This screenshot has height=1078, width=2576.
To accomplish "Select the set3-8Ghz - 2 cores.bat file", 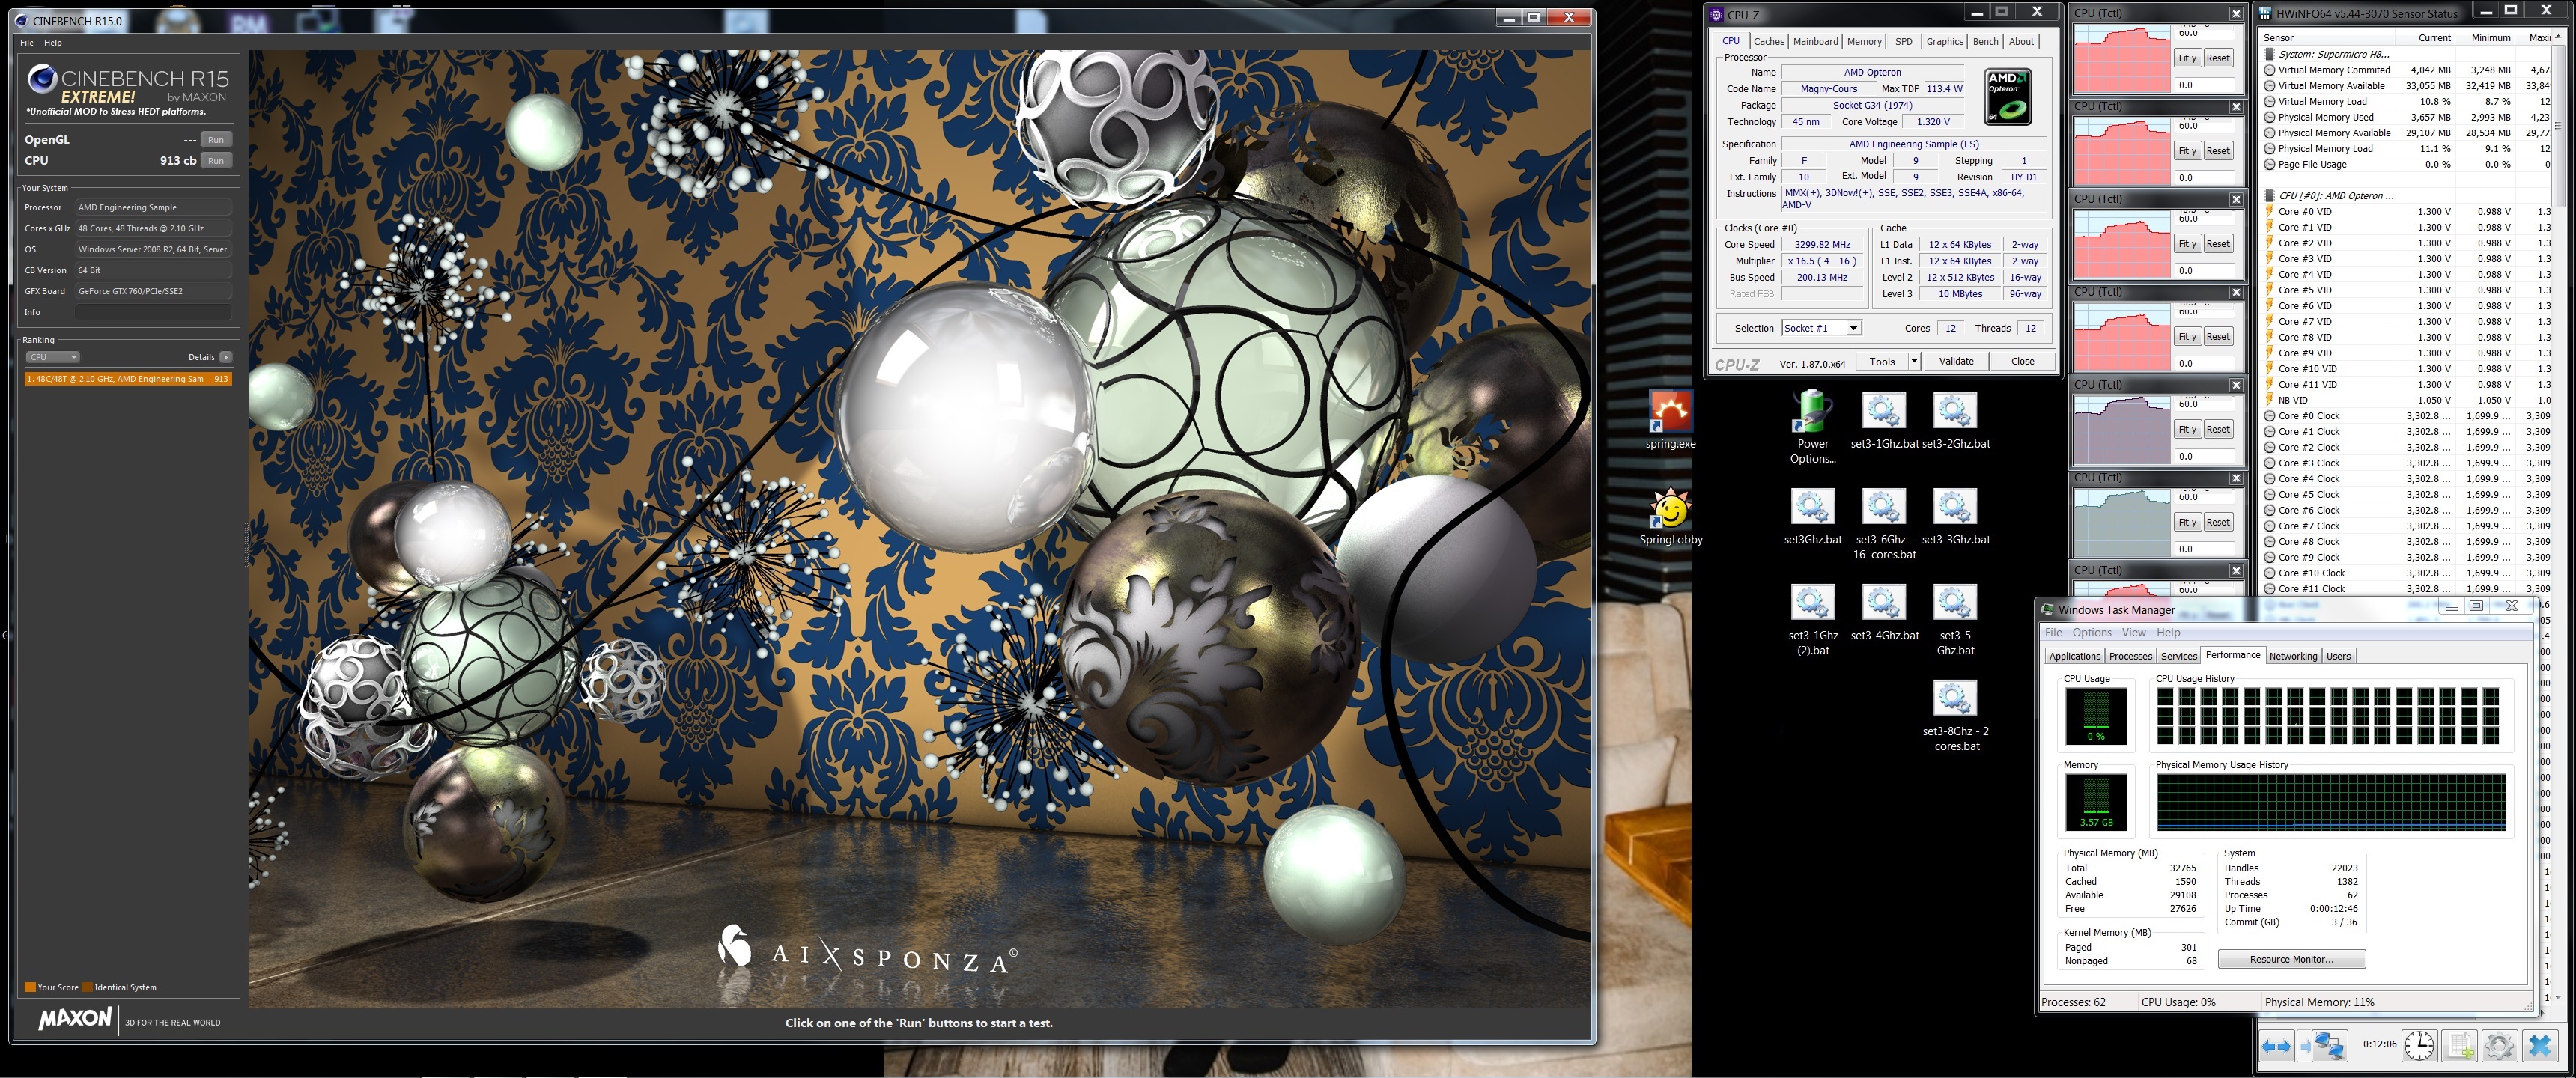I will pos(1956,716).
